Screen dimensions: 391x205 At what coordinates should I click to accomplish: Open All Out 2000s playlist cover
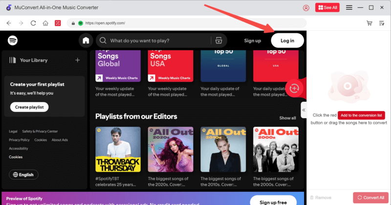point(276,149)
